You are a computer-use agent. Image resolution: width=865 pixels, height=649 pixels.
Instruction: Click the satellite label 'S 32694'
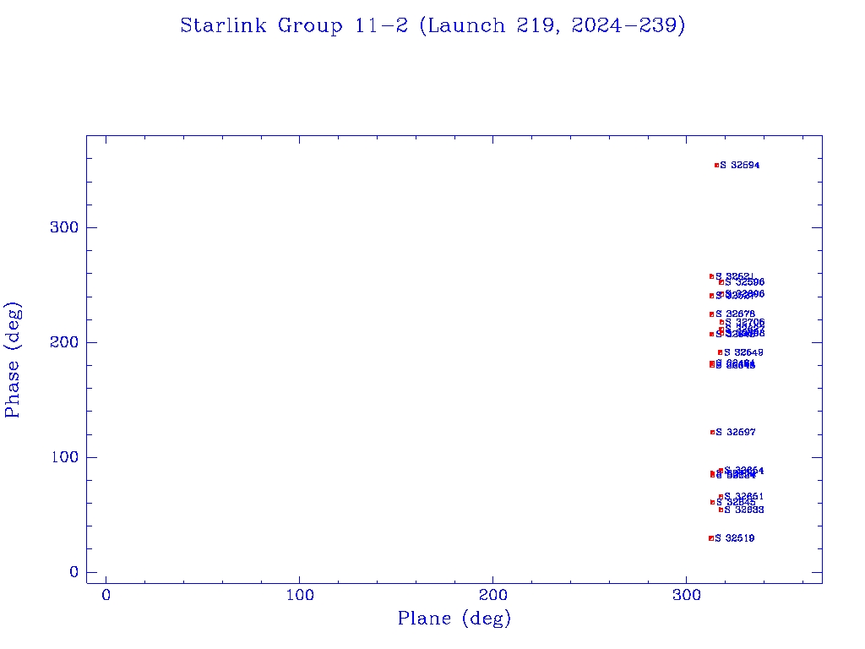pos(740,165)
